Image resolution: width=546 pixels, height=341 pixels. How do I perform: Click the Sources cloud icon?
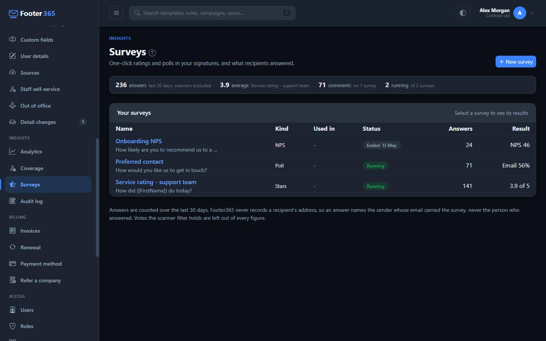coord(13,72)
